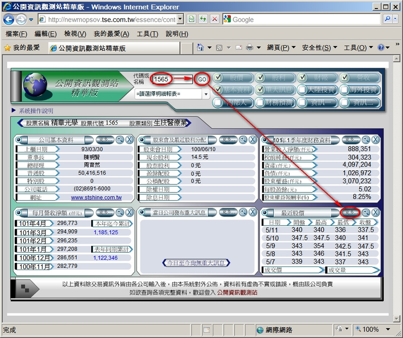Click the GO button next to stock code
This screenshot has width=403, height=338.
pyautogui.click(x=202, y=79)
